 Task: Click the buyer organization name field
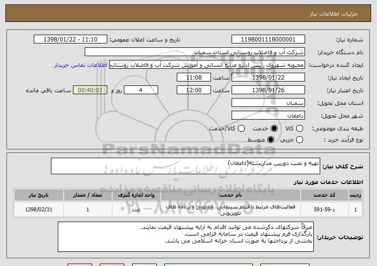(195, 52)
